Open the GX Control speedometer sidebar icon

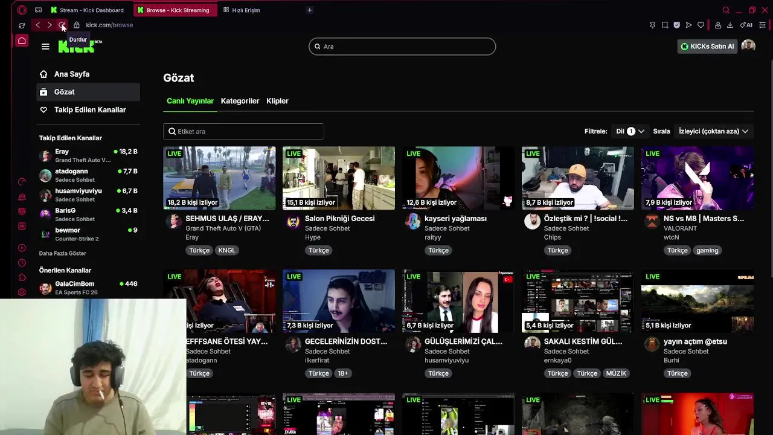[x=22, y=182]
